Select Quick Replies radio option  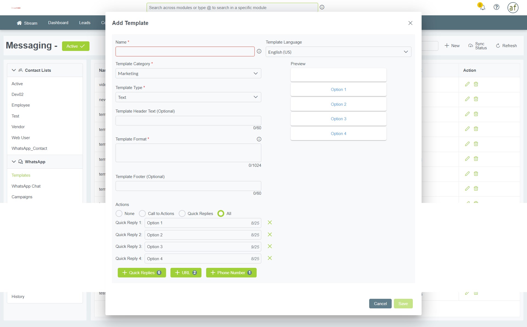tap(182, 213)
